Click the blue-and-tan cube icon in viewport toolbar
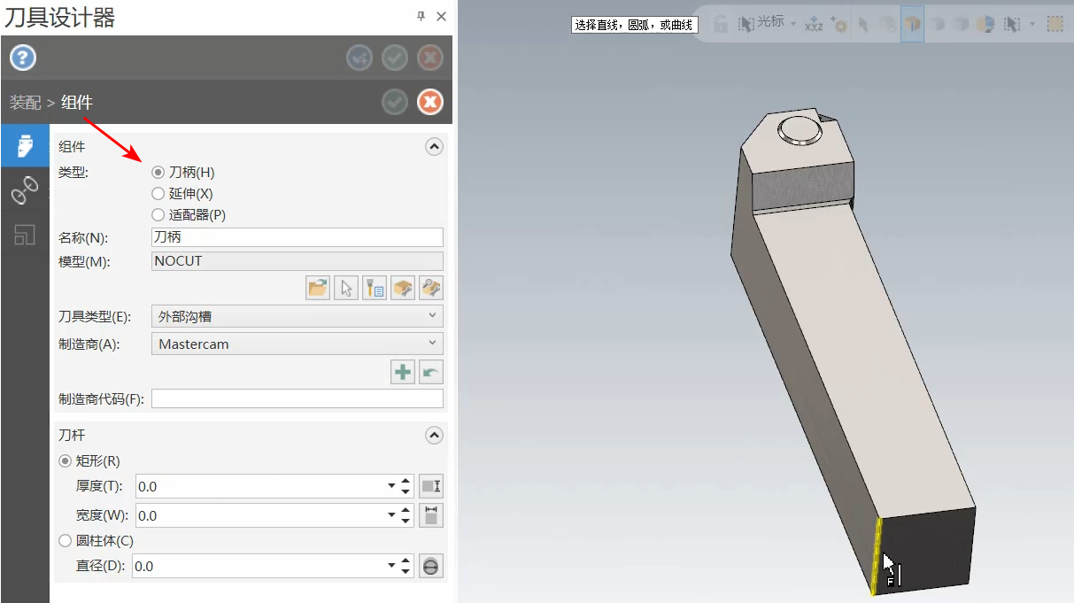1074x603 pixels. (x=985, y=25)
